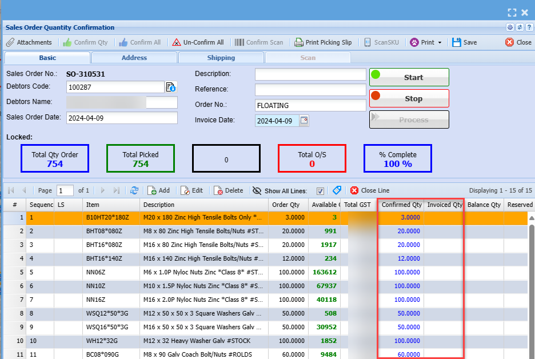
Task: Toggle the Show All Lines checkbox
Action: click(x=320, y=191)
